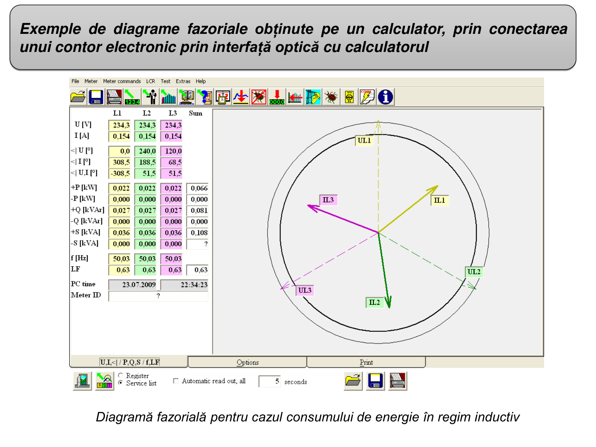
Task: Click the RST phasor diagram icon
Action: tap(105, 381)
